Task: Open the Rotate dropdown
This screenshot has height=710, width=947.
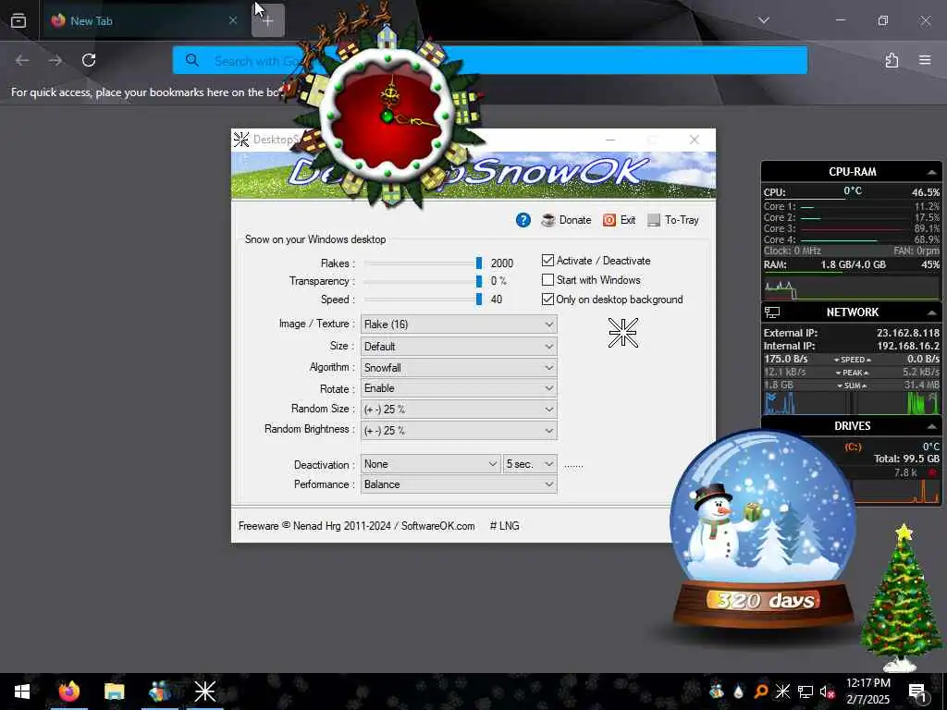Action: pos(459,388)
